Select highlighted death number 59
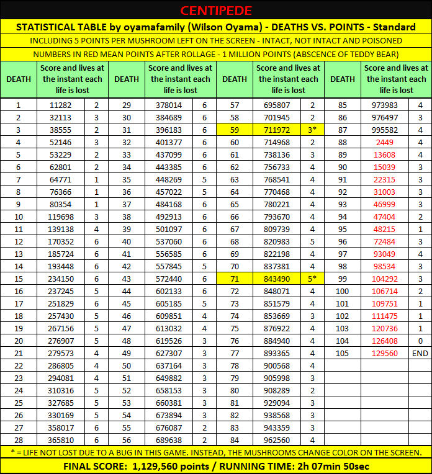 [235, 130]
